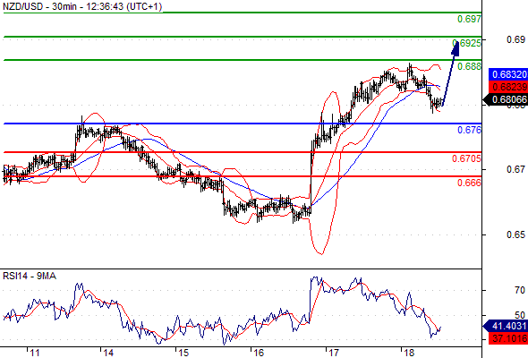Click the blue 0.68320 price tag
The image size is (528, 358).
[508, 74]
